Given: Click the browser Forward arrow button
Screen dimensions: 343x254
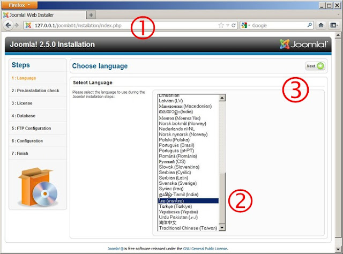Looking at the screenshot, I should click(x=17, y=25).
